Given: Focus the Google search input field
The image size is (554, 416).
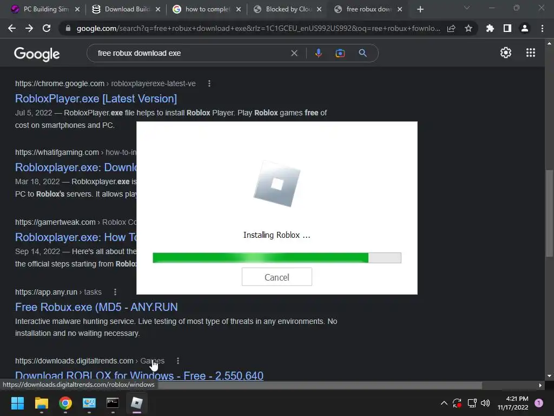Looking at the screenshot, I should pos(191,53).
